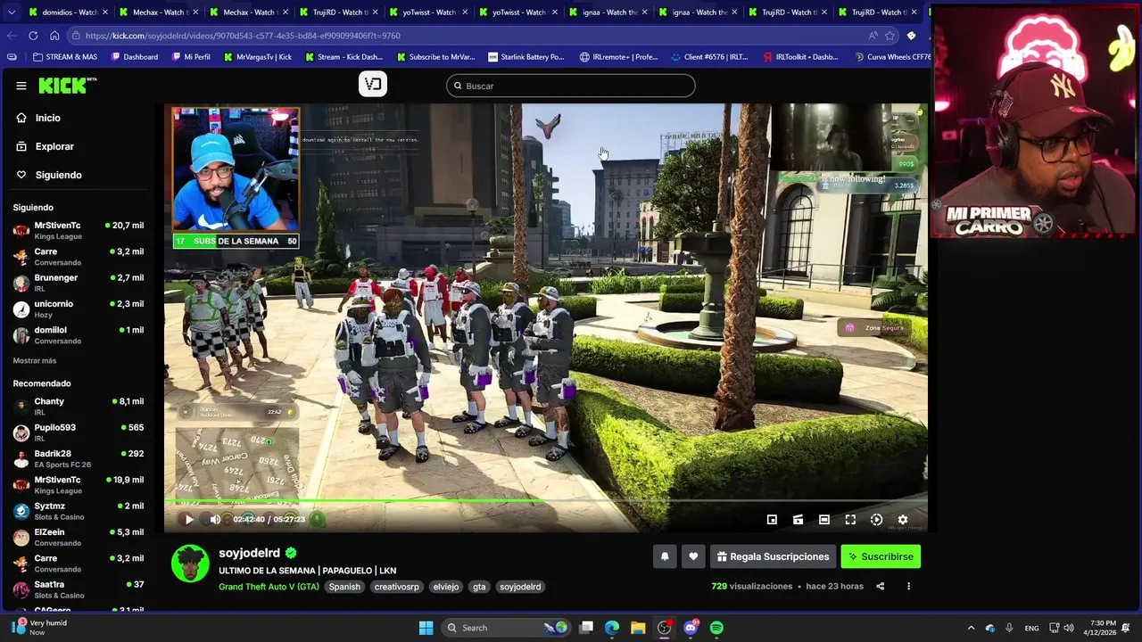
Task: Switch to the first ignaa browser tab
Action: [x=608, y=12]
